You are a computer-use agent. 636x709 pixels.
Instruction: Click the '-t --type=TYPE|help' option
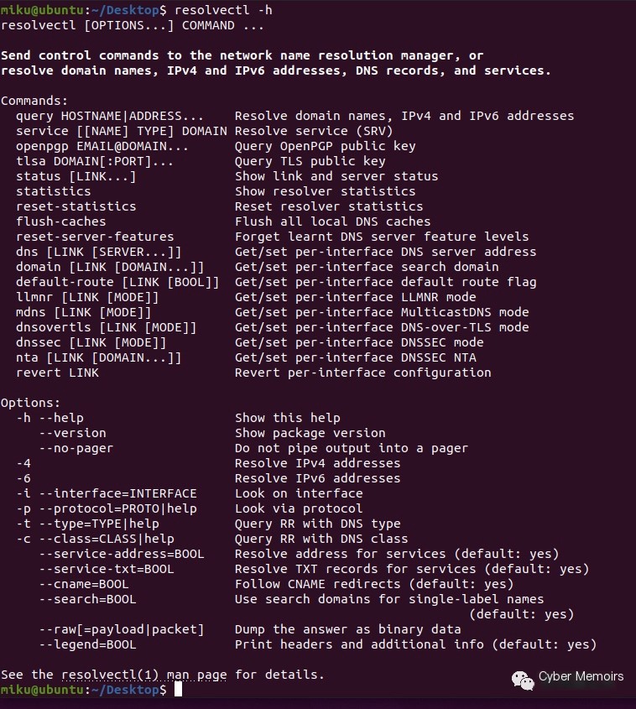[87, 524]
